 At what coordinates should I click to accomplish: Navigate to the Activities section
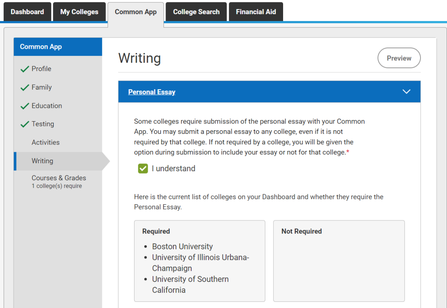[46, 142]
